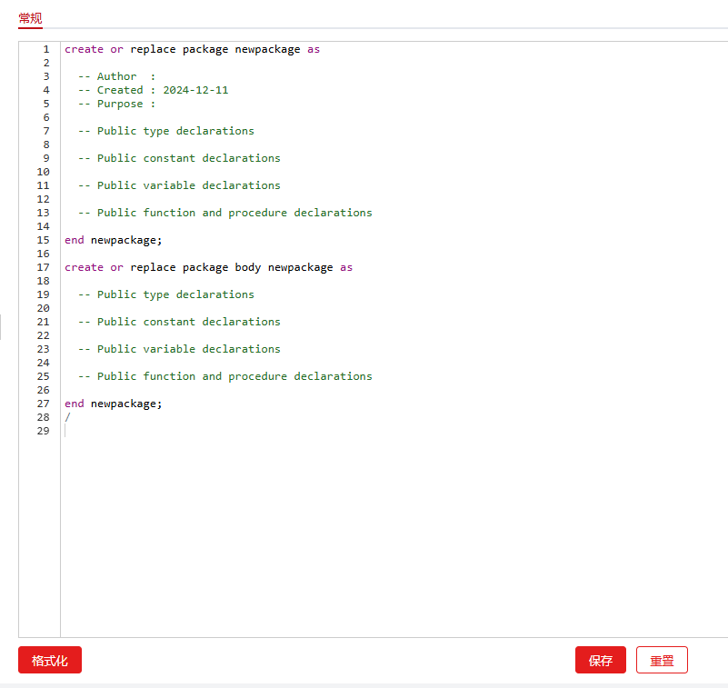Click the slash terminator on line 28

pyautogui.click(x=67, y=417)
